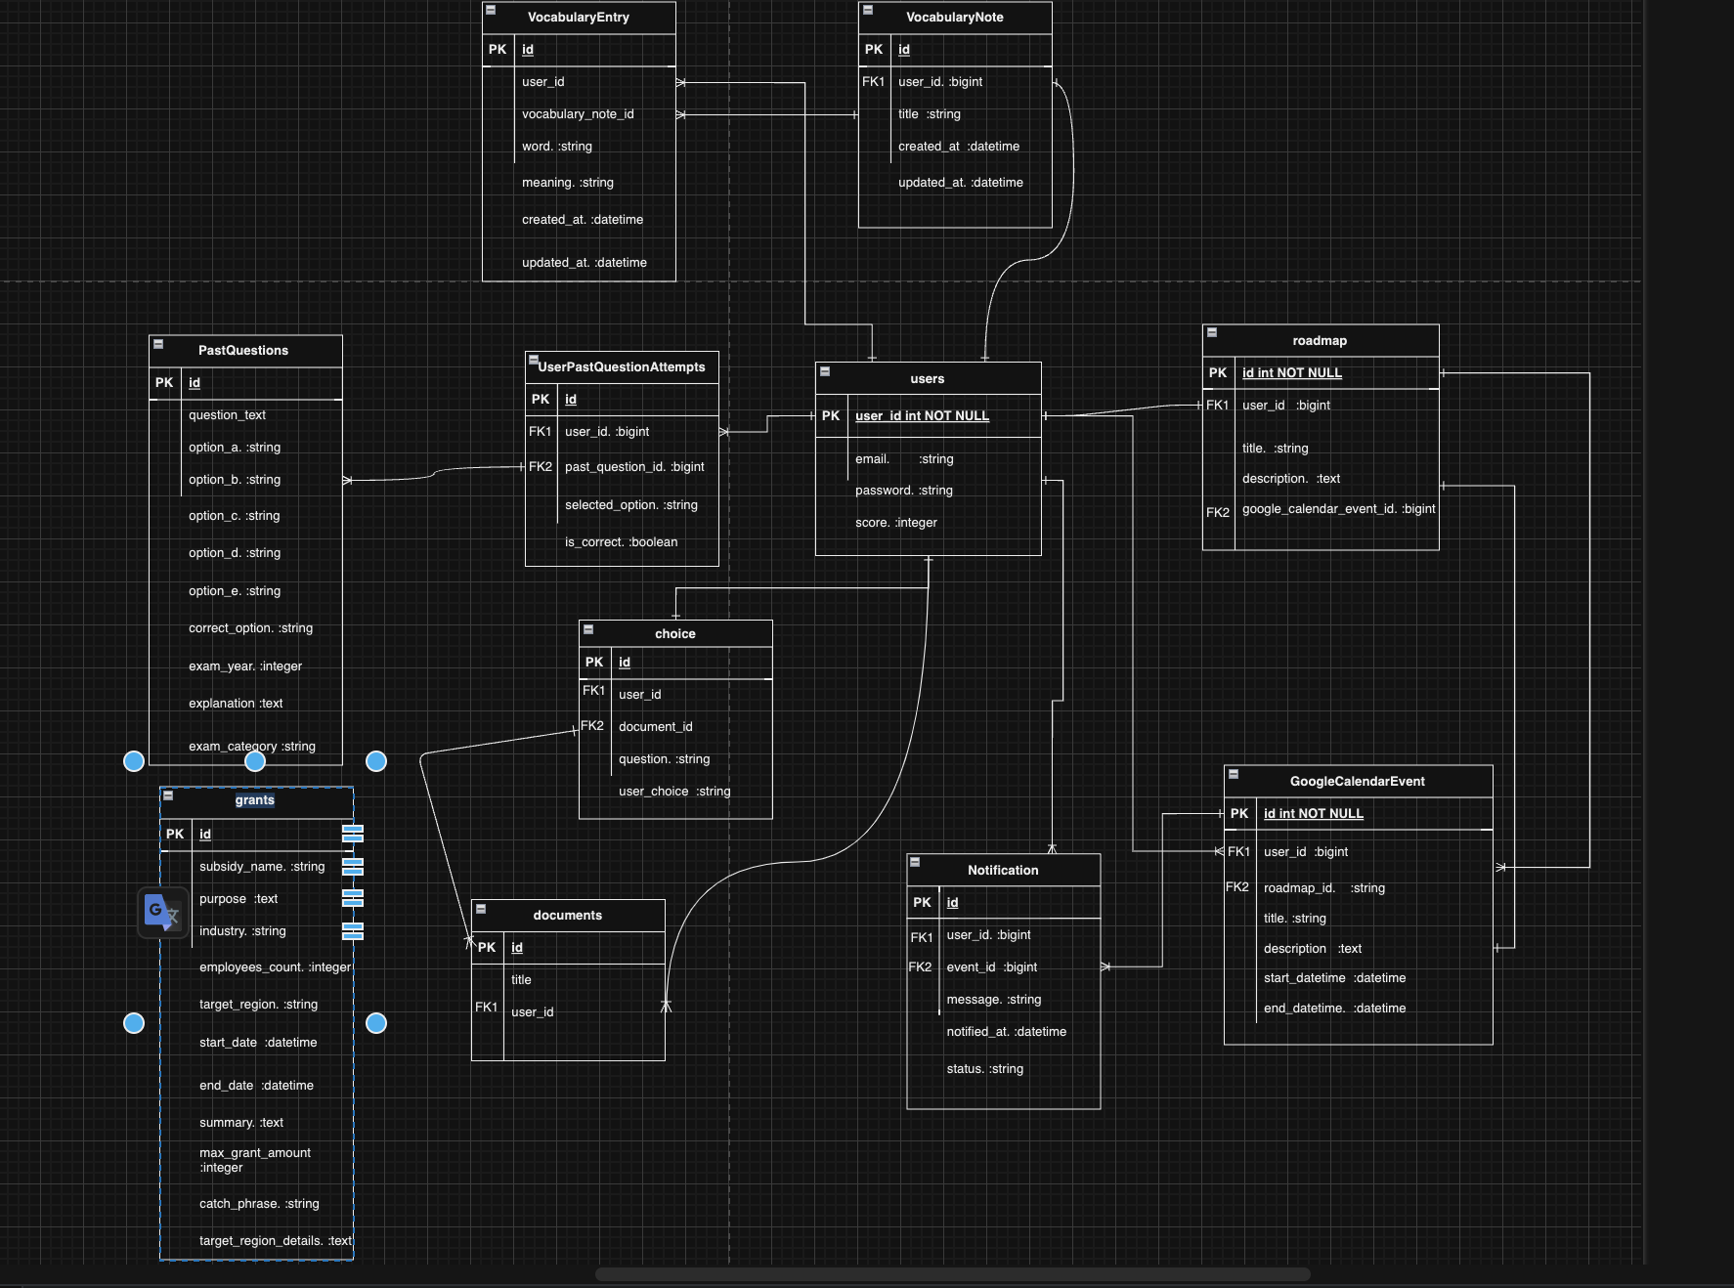Screen dimensions: 1734x1288
Task: Select 'title' row in documents table
Action: pos(568,980)
